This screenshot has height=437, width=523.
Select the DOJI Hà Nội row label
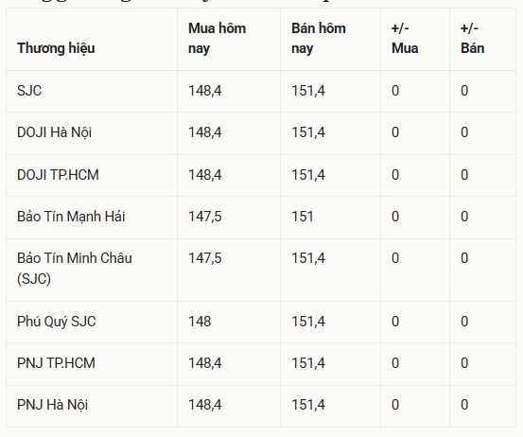coord(54,132)
